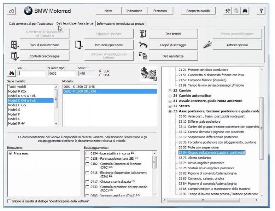Click the wrench icon beside Attrezzi speciali
The height and width of the screenshot is (211, 275).
point(207,45)
